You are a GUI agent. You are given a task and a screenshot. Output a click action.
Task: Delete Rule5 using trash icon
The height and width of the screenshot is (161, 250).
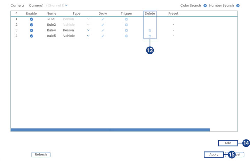click(150, 36)
